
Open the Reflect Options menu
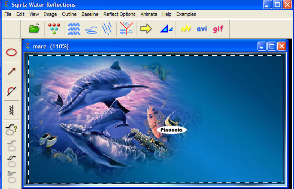(x=119, y=14)
